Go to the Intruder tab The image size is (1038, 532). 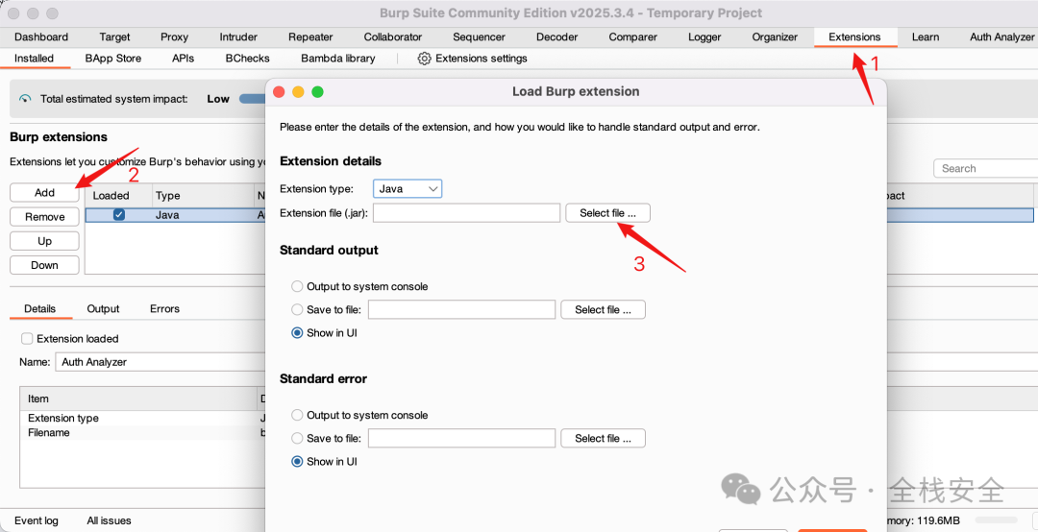click(x=238, y=37)
